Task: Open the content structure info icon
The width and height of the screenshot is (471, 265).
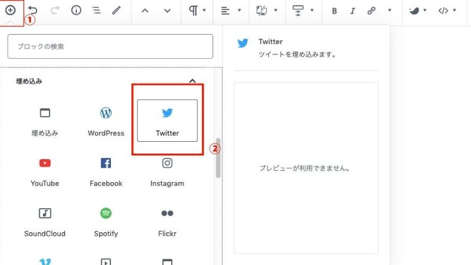Action: pyautogui.click(x=76, y=11)
